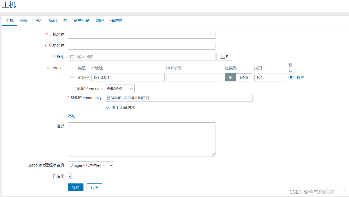Image resolution: width=349 pixels, height=197 pixels.
Task: Select DNS under 连接到
Action: click(x=244, y=77)
